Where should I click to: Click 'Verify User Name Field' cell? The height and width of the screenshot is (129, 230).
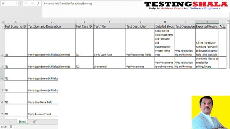click(43, 98)
